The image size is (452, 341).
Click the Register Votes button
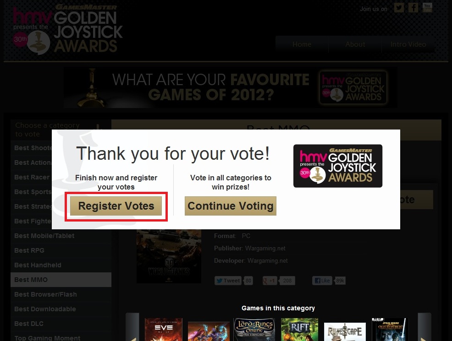pyautogui.click(x=116, y=206)
